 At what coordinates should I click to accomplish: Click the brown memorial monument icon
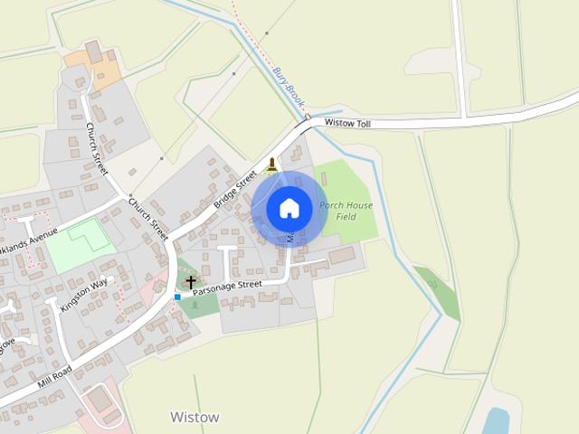(x=272, y=165)
